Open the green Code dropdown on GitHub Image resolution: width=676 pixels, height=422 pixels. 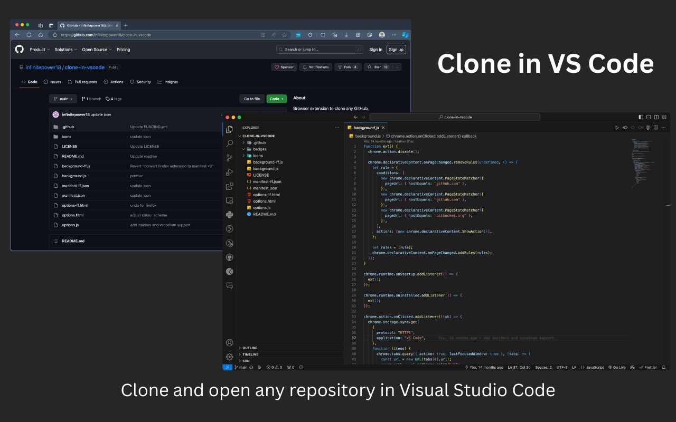click(x=277, y=99)
